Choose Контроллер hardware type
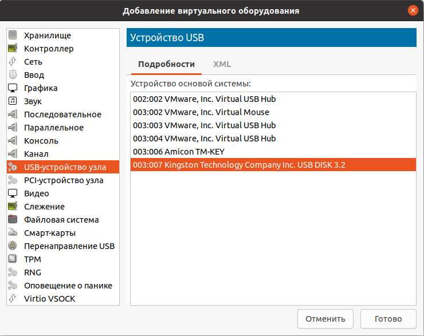The height and width of the screenshot is (336, 424). [x=63, y=48]
